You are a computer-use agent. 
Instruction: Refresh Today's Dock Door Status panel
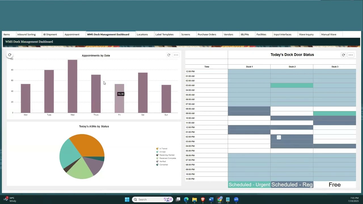[x=343, y=55]
